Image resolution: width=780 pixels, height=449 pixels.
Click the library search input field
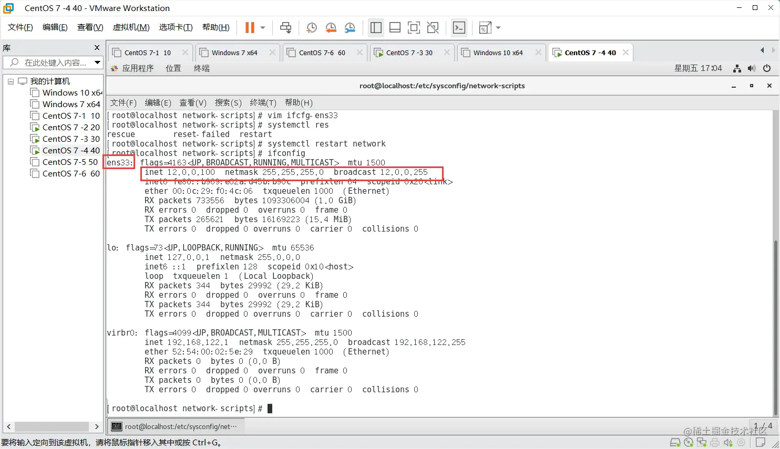(53, 62)
